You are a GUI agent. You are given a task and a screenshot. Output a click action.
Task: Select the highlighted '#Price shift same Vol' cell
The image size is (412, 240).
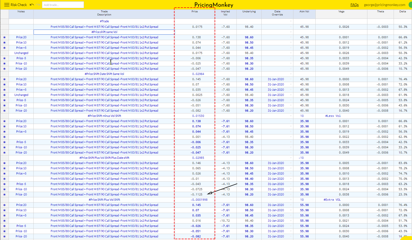click(x=104, y=32)
